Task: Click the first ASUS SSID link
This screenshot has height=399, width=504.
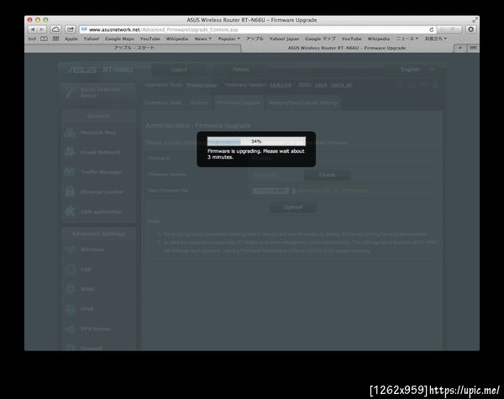Action: point(321,85)
